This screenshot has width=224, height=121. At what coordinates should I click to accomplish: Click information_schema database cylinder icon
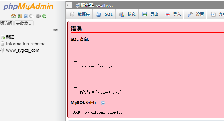click(2, 44)
